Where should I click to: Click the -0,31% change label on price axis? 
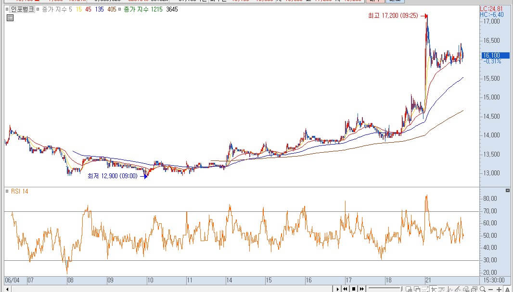pos(492,61)
